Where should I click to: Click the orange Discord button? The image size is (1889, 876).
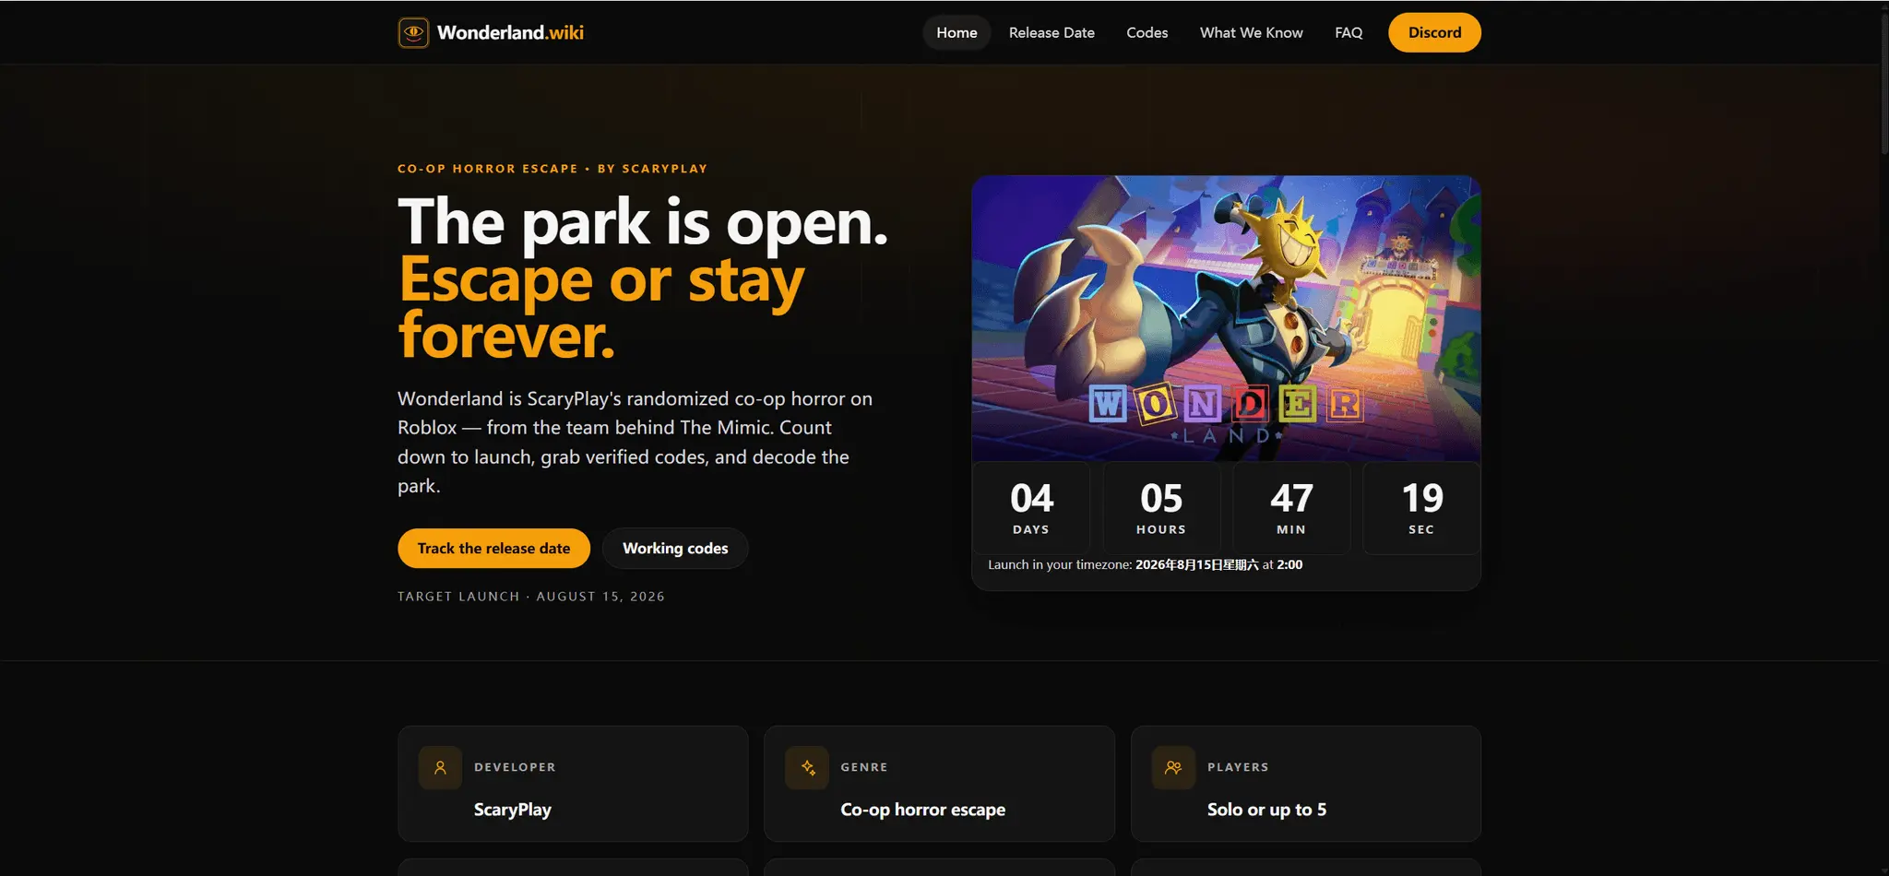(1434, 32)
